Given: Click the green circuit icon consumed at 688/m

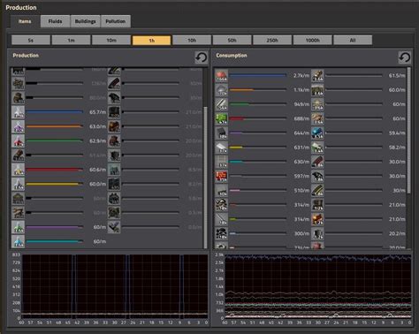Looking at the screenshot, I should (221, 118).
